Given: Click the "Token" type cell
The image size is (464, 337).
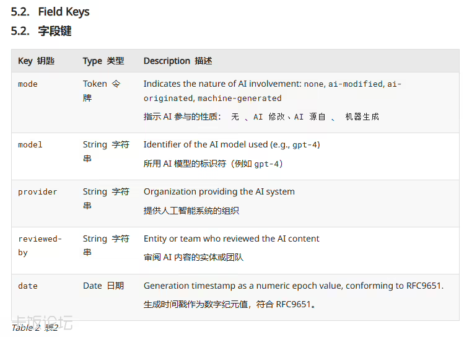Looking at the screenshot, I should coord(95,84).
